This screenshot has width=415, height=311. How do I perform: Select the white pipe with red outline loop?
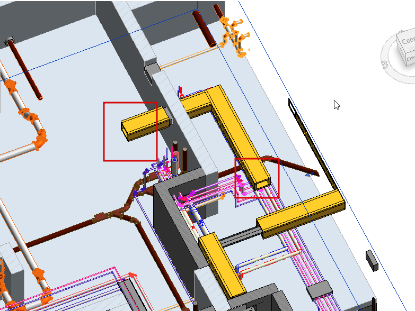(270, 264)
